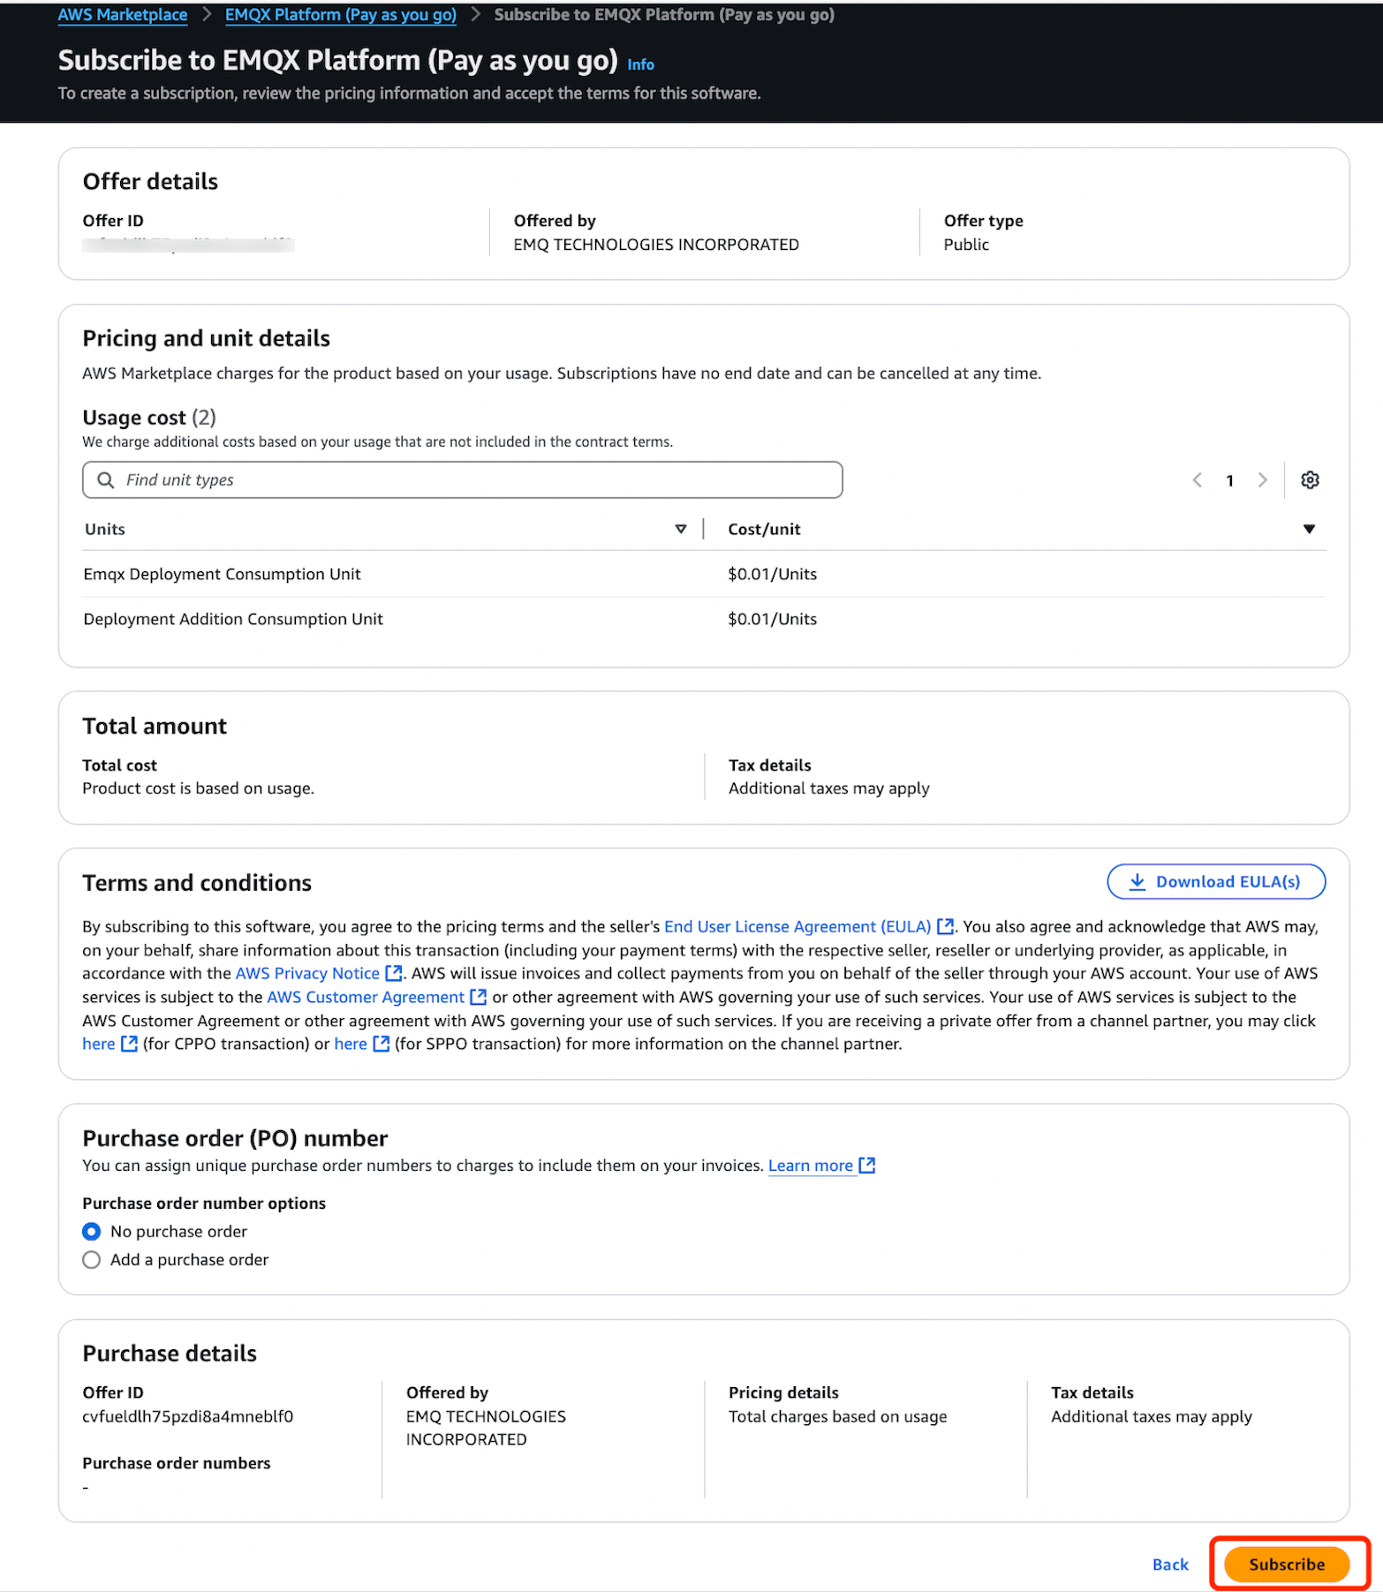
Task: Click the search icon in unit types field
Action: tap(105, 479)
